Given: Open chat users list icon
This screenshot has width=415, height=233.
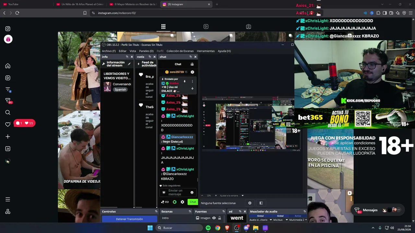Looking at the screenshot, I should tap(192, 64).
